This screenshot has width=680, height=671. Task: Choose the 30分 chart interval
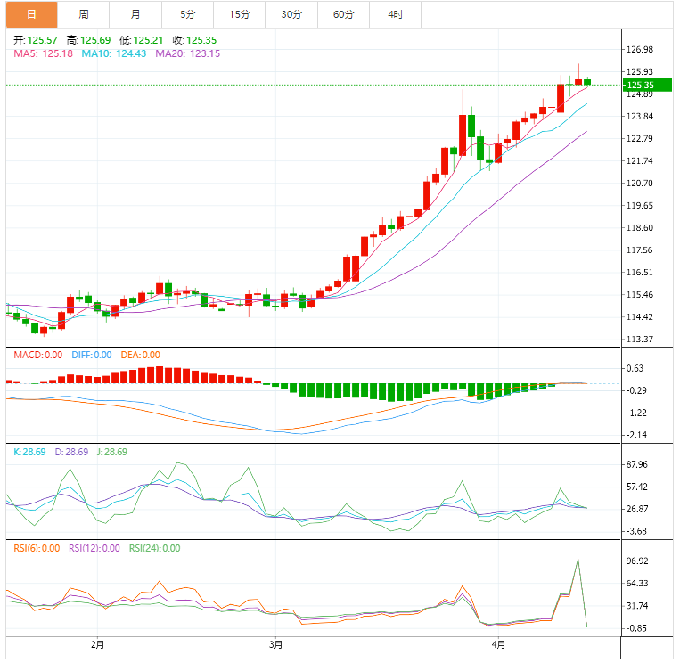[291, 14]
